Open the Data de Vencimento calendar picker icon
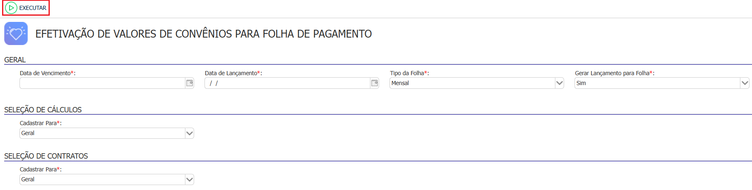The width and height of the screenshot is (752, 190). (190, 83)
